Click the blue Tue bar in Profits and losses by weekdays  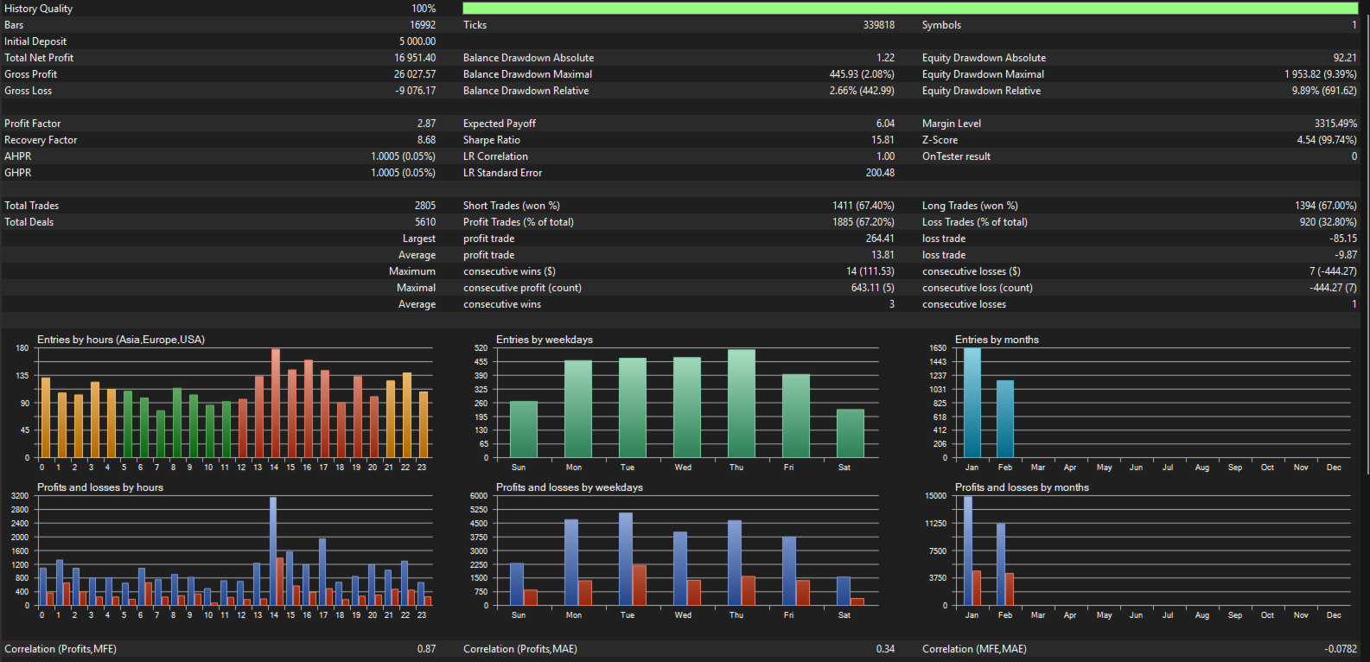click(625, 558)
